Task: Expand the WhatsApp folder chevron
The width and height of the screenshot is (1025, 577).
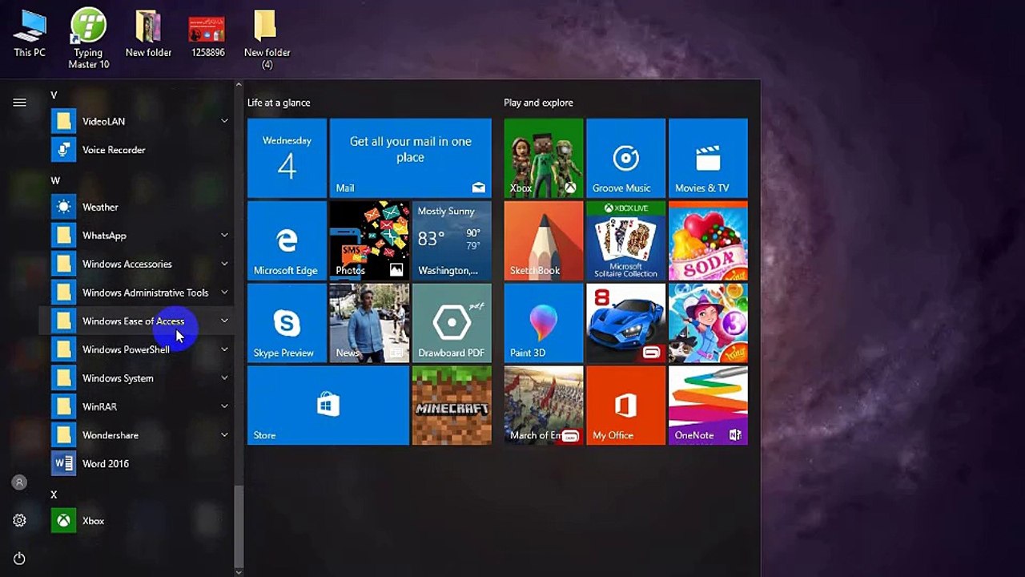Action: (x=224, y=236)
